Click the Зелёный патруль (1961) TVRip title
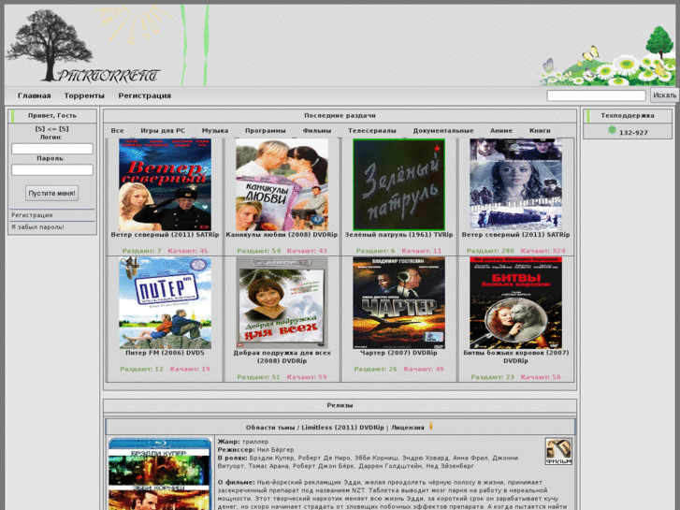 tap(398, 235)
